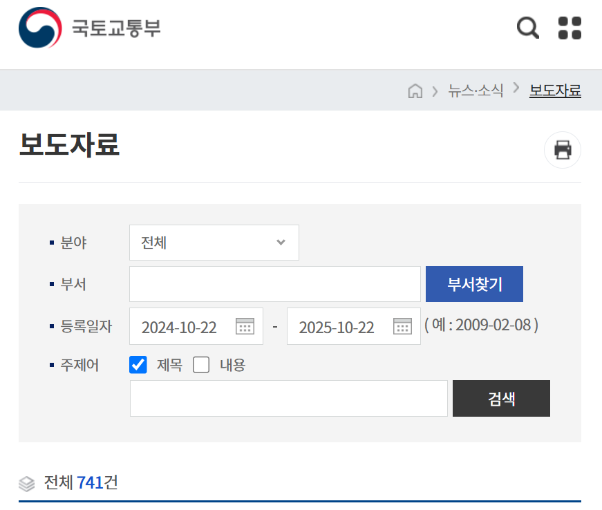602x510 pixels.
Task: Open the end date calendar picker icon
Action: click(402, 326)
